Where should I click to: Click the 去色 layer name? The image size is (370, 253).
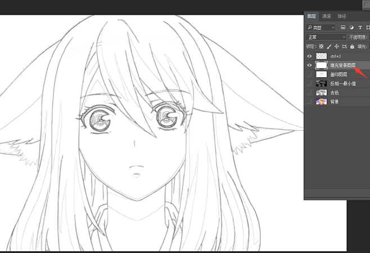[335, 92]
